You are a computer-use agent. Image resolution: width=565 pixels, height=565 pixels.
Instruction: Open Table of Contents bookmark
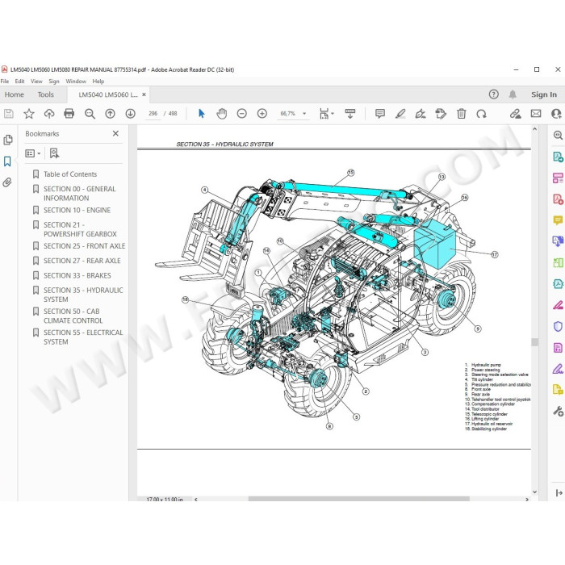coord(70,174)
